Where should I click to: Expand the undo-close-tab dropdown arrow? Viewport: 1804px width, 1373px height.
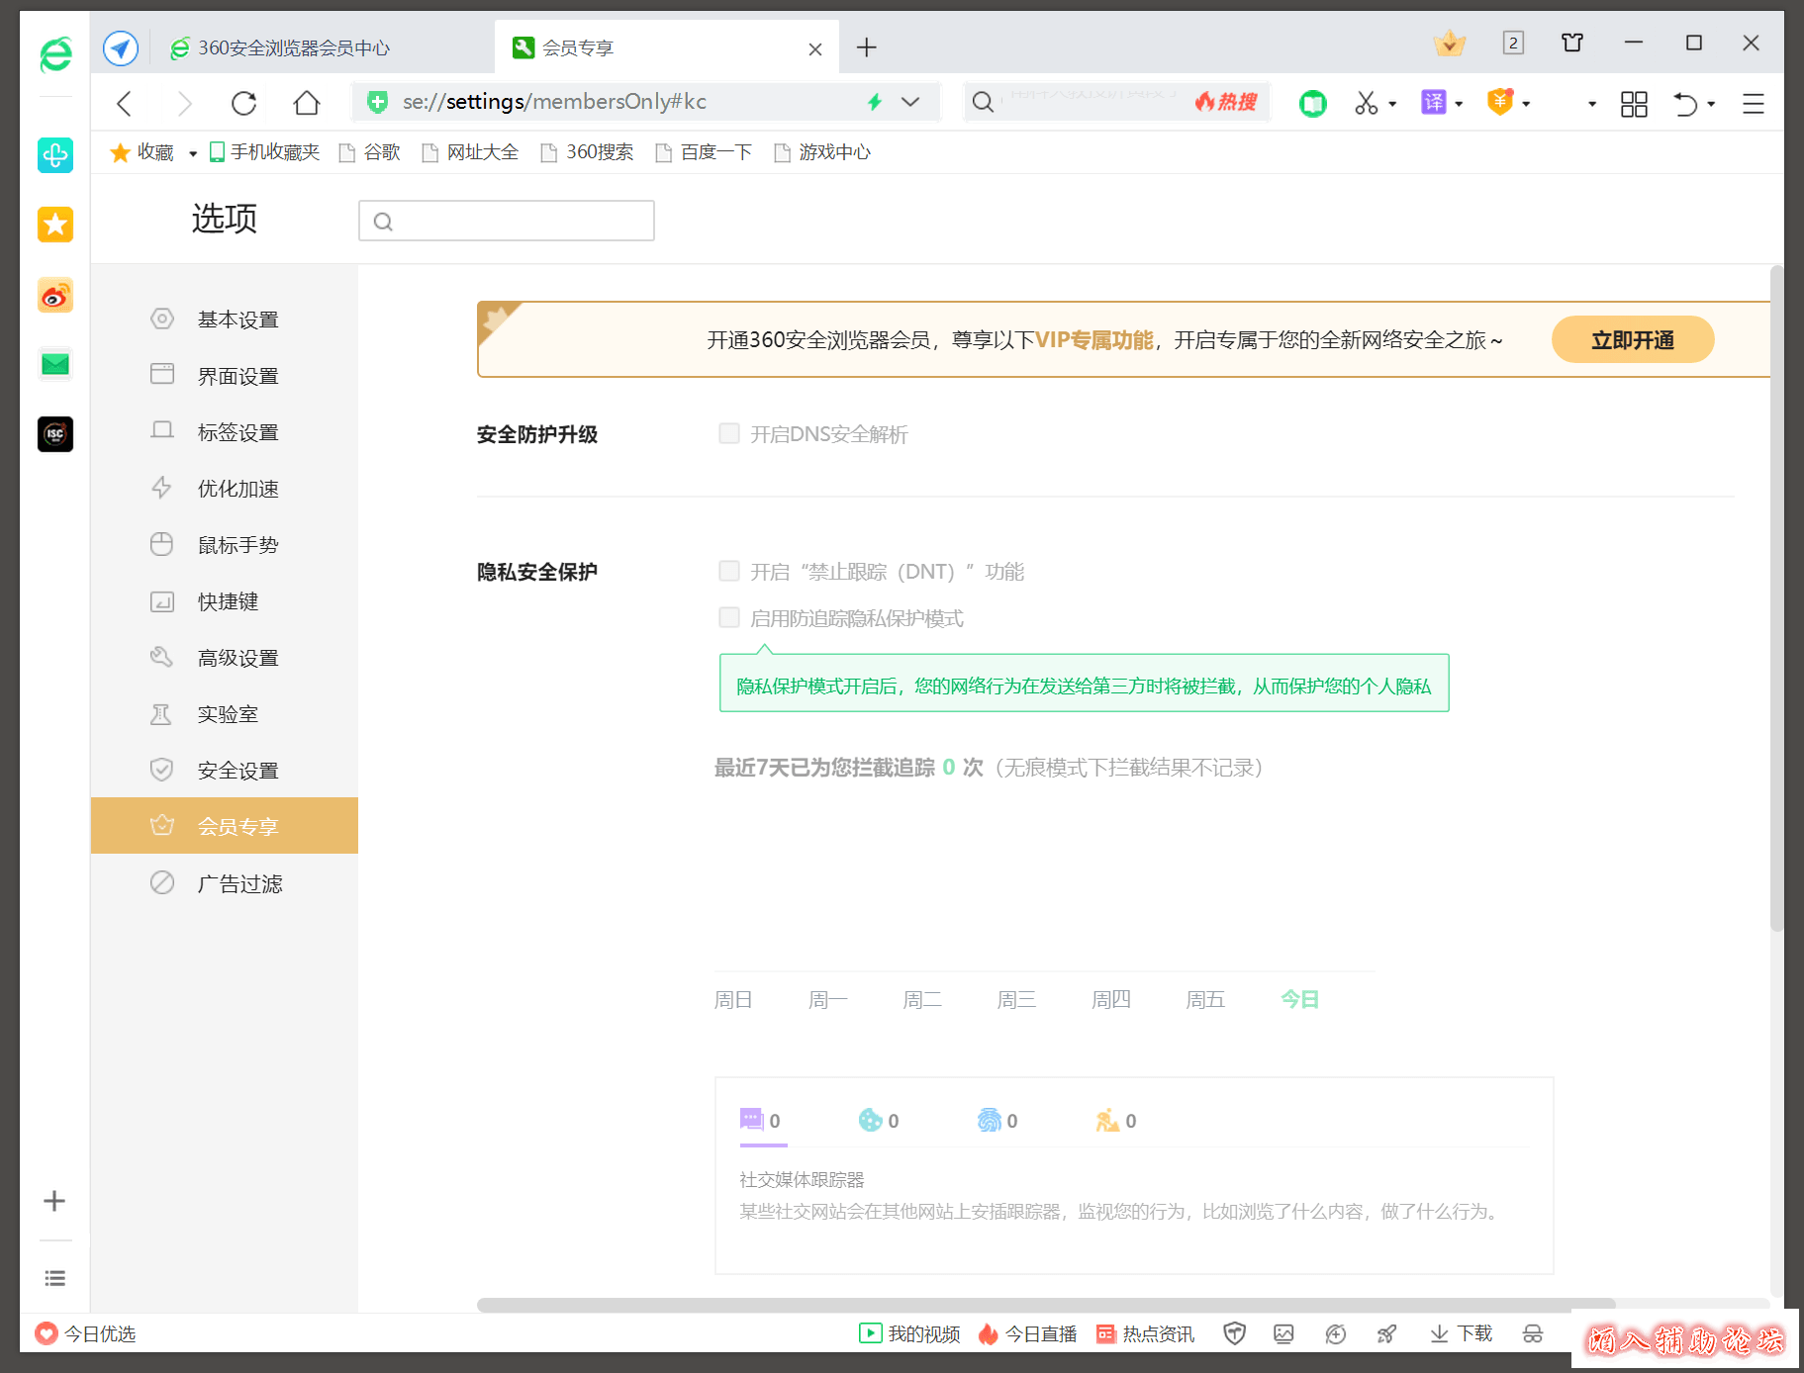click(x=1711, y=104)
